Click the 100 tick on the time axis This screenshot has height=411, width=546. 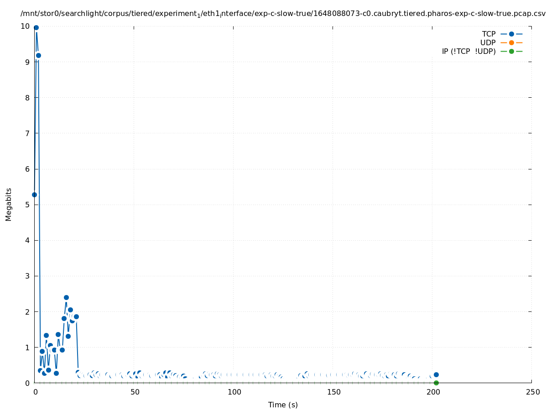point(234,392)
